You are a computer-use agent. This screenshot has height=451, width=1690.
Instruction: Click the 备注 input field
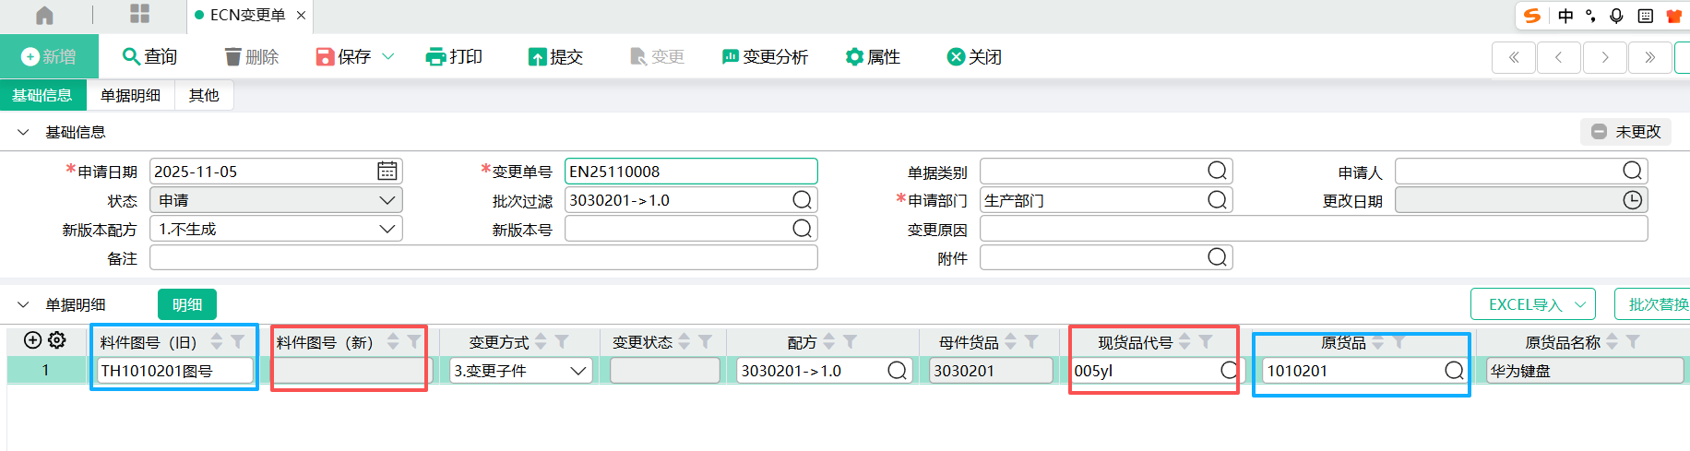[483, 258]
